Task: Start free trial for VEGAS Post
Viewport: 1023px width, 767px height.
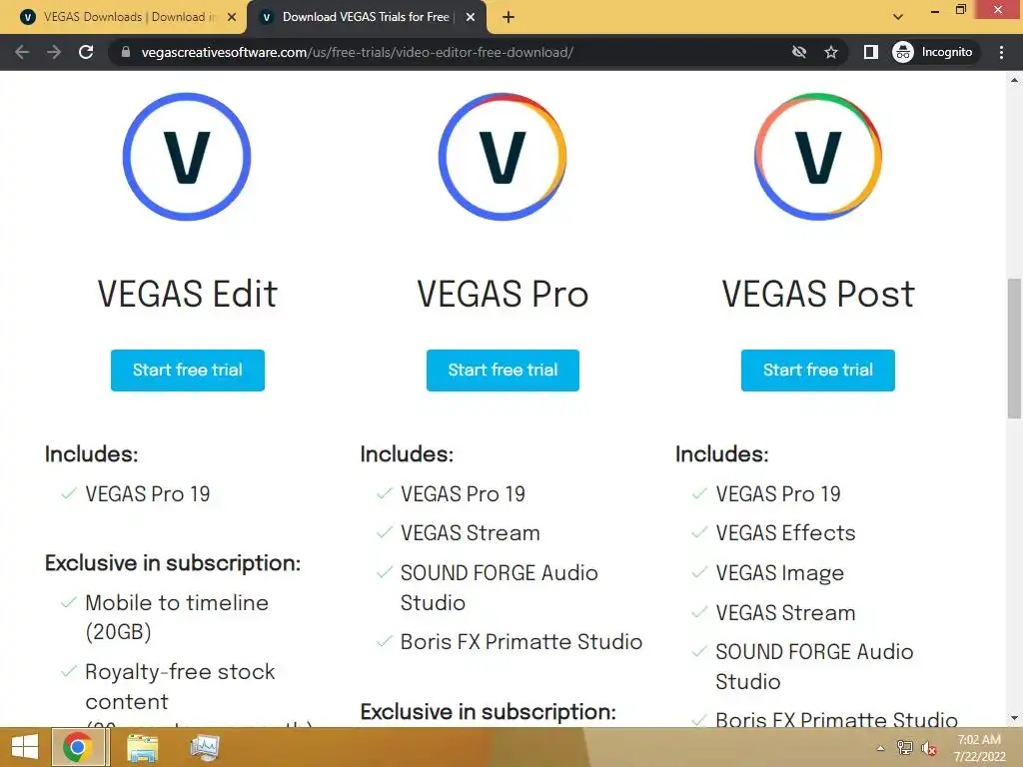Action: tap(818, 370)
